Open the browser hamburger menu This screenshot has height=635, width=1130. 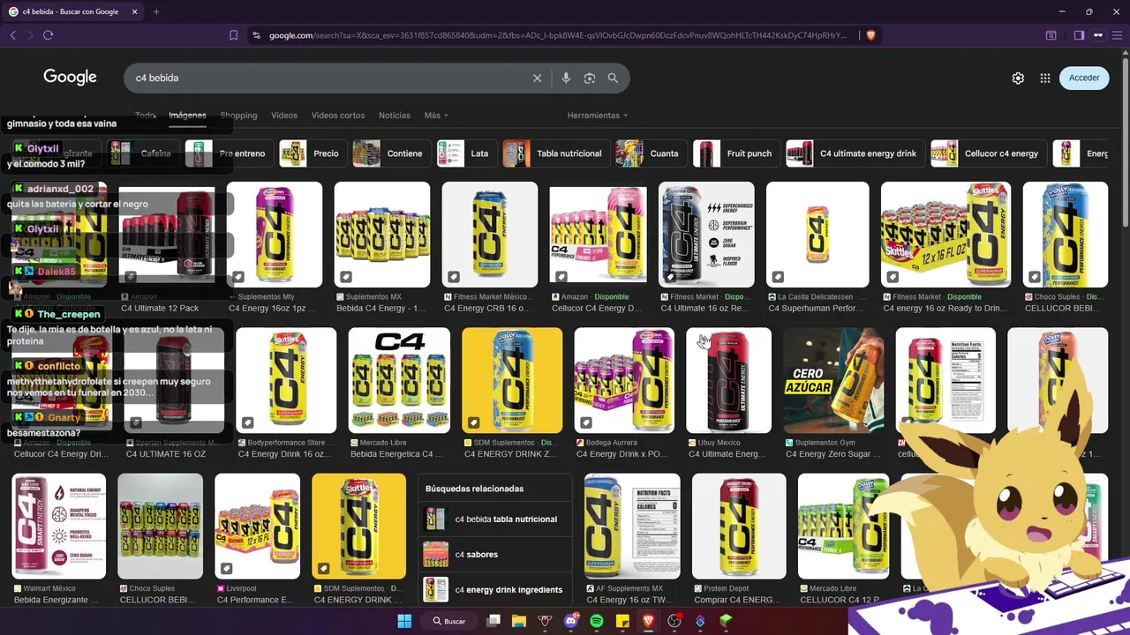click(x=1116, y=35)
